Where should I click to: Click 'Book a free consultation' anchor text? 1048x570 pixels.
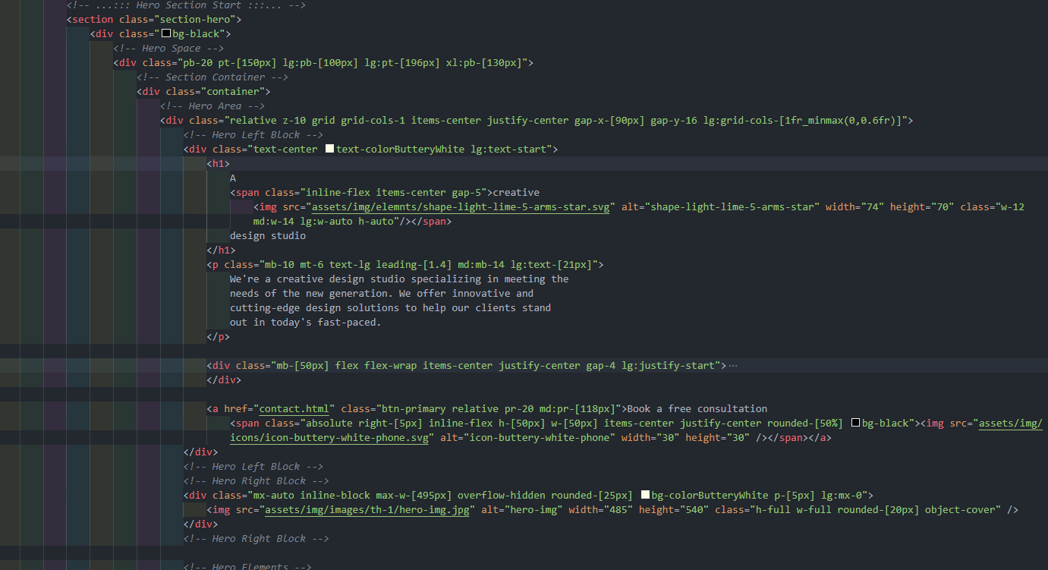697,409
